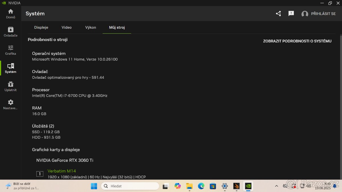
Task: Open the Ovladače section in the sidebar
Action: (x=11, y=32)
